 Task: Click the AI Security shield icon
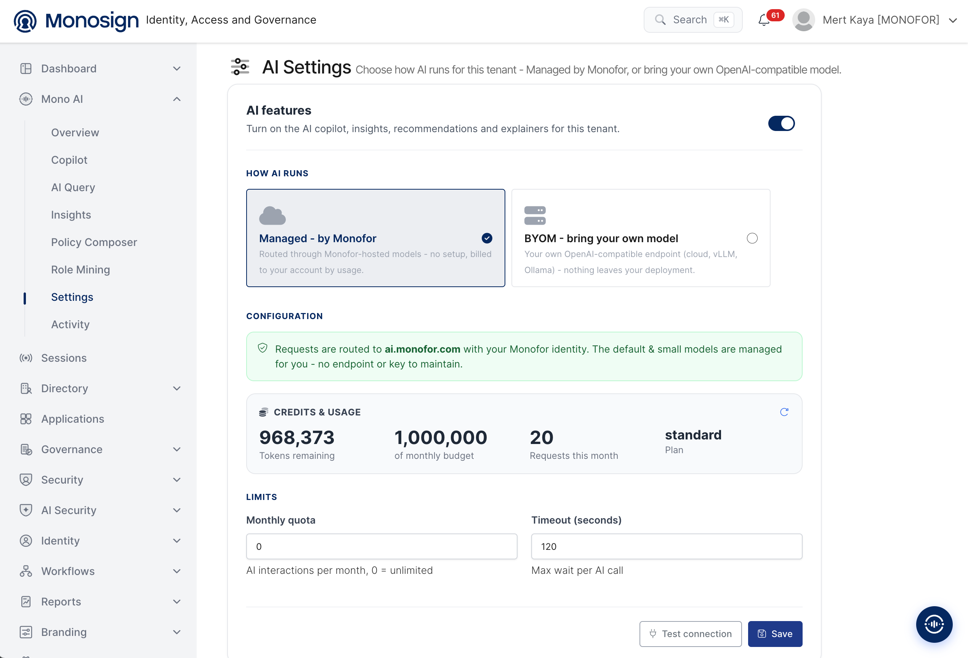(26, 510)
